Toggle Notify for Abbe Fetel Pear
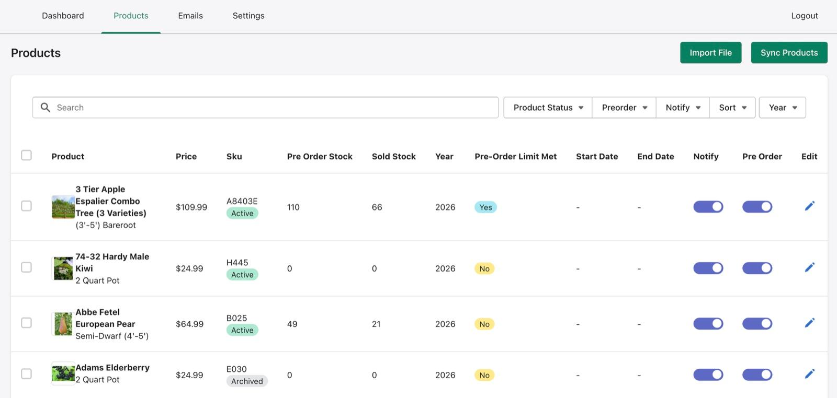Screen dimensions: 837x398 pyautogui.click(x=708, y=324)
